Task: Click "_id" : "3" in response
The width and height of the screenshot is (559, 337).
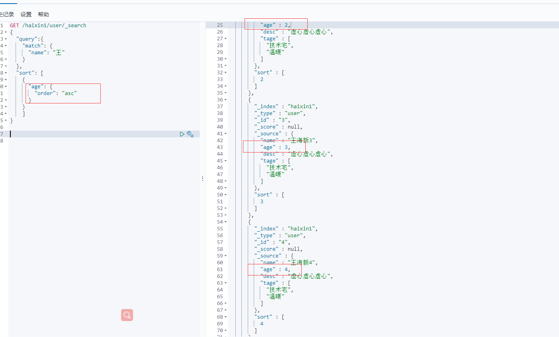Action: tap(272, 120)
